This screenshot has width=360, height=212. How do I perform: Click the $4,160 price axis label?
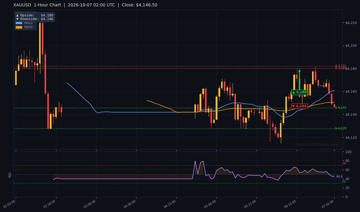click(351, 91)
